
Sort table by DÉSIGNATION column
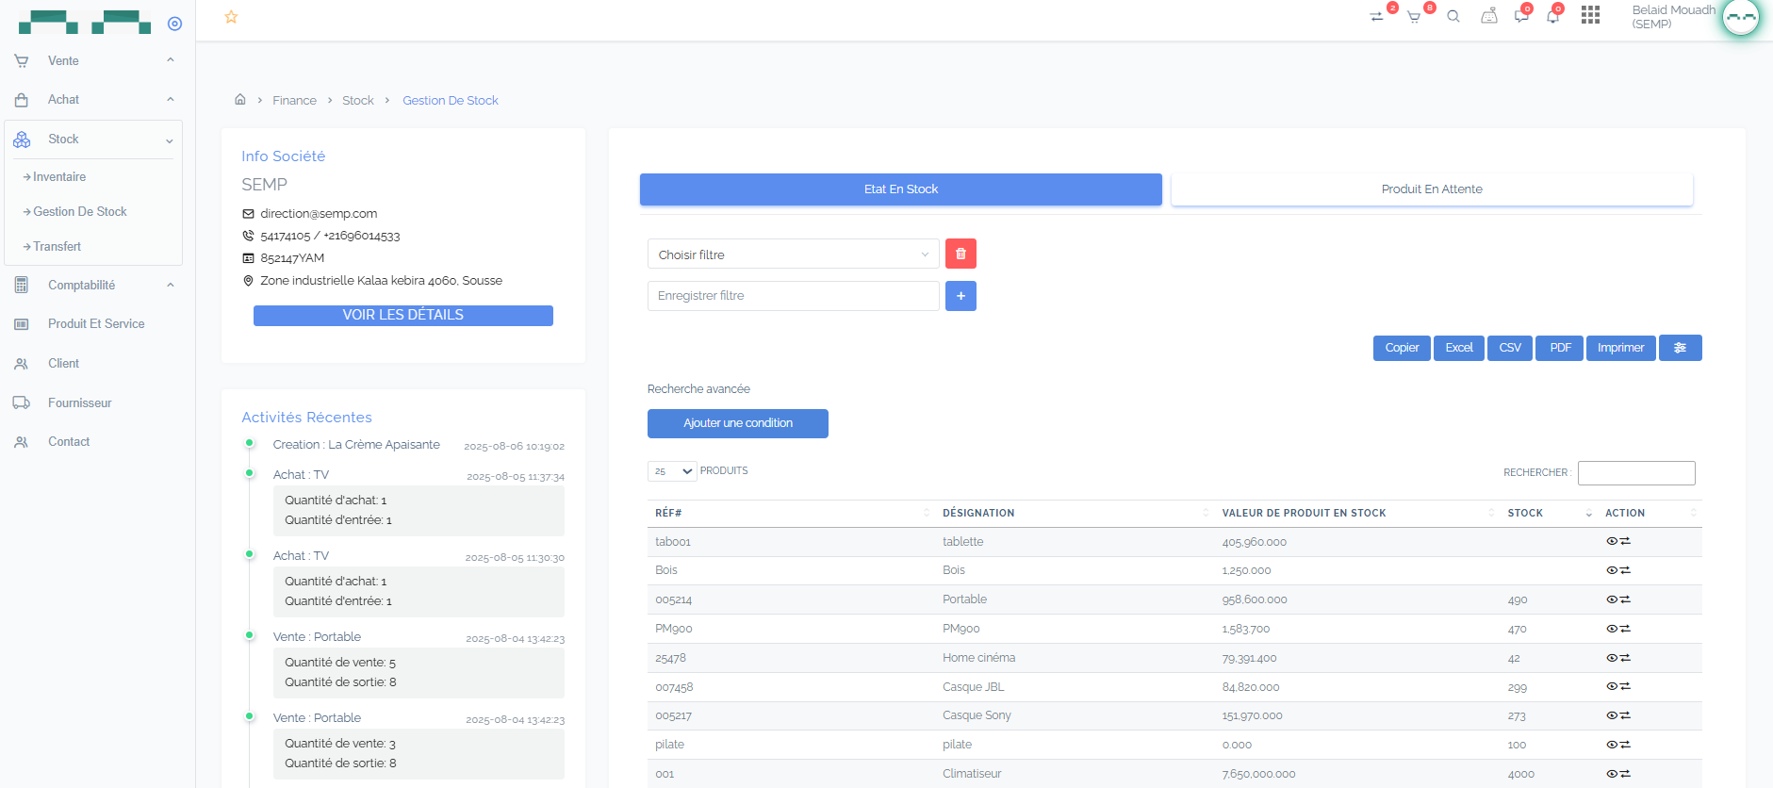[1075, 513]
